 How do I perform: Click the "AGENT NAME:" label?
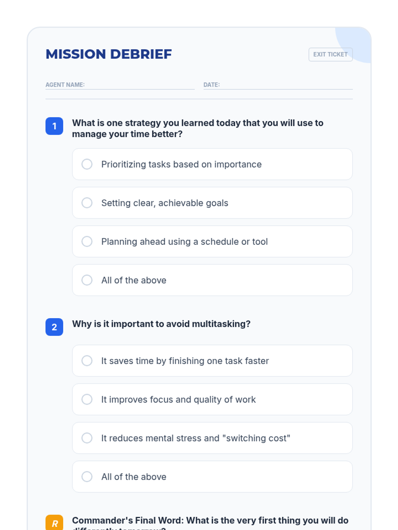[x=65, y=85]
